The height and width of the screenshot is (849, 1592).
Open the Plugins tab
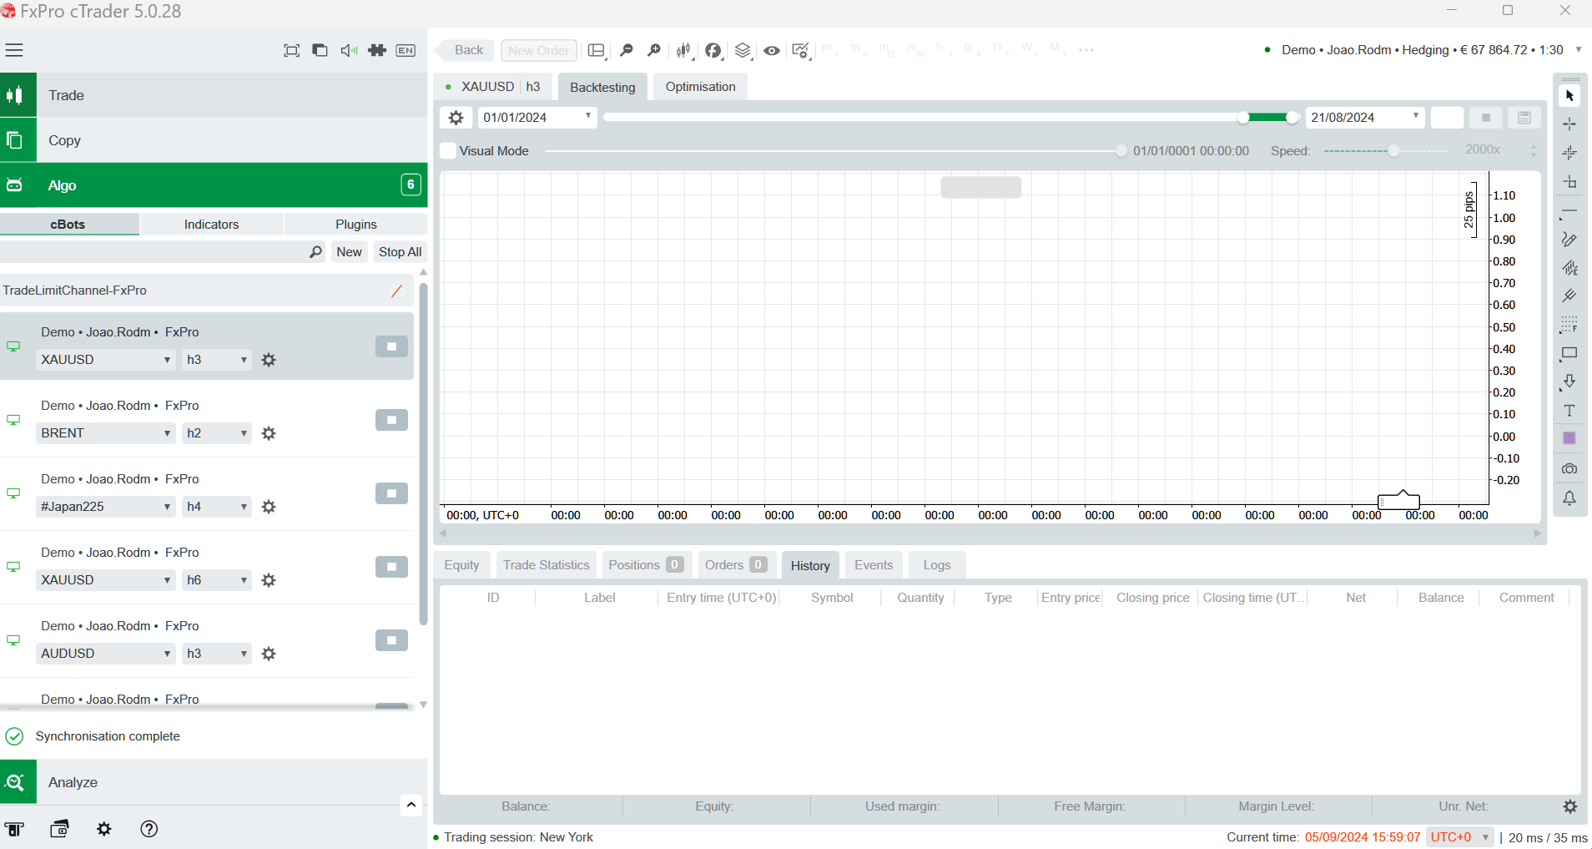[356, 225]
